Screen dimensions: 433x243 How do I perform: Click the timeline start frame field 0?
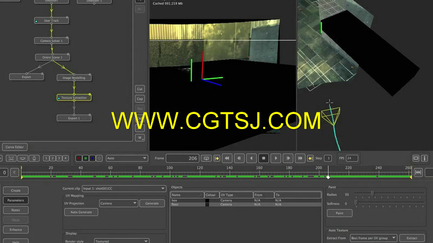pos(4,172)
